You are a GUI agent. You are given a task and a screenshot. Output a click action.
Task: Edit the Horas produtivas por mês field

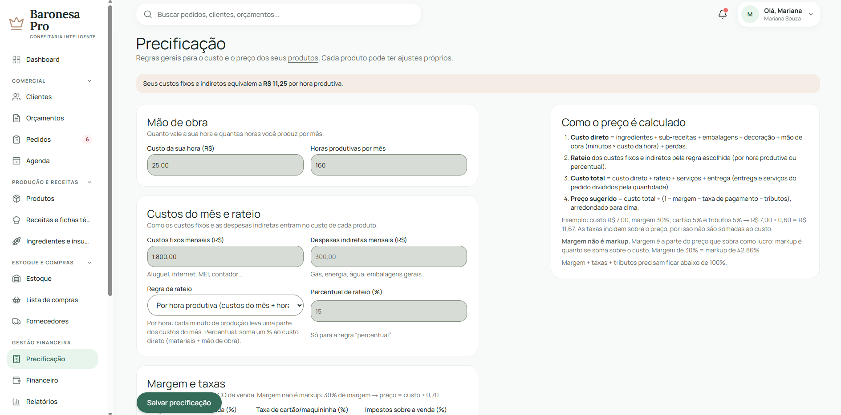(389, 165)
